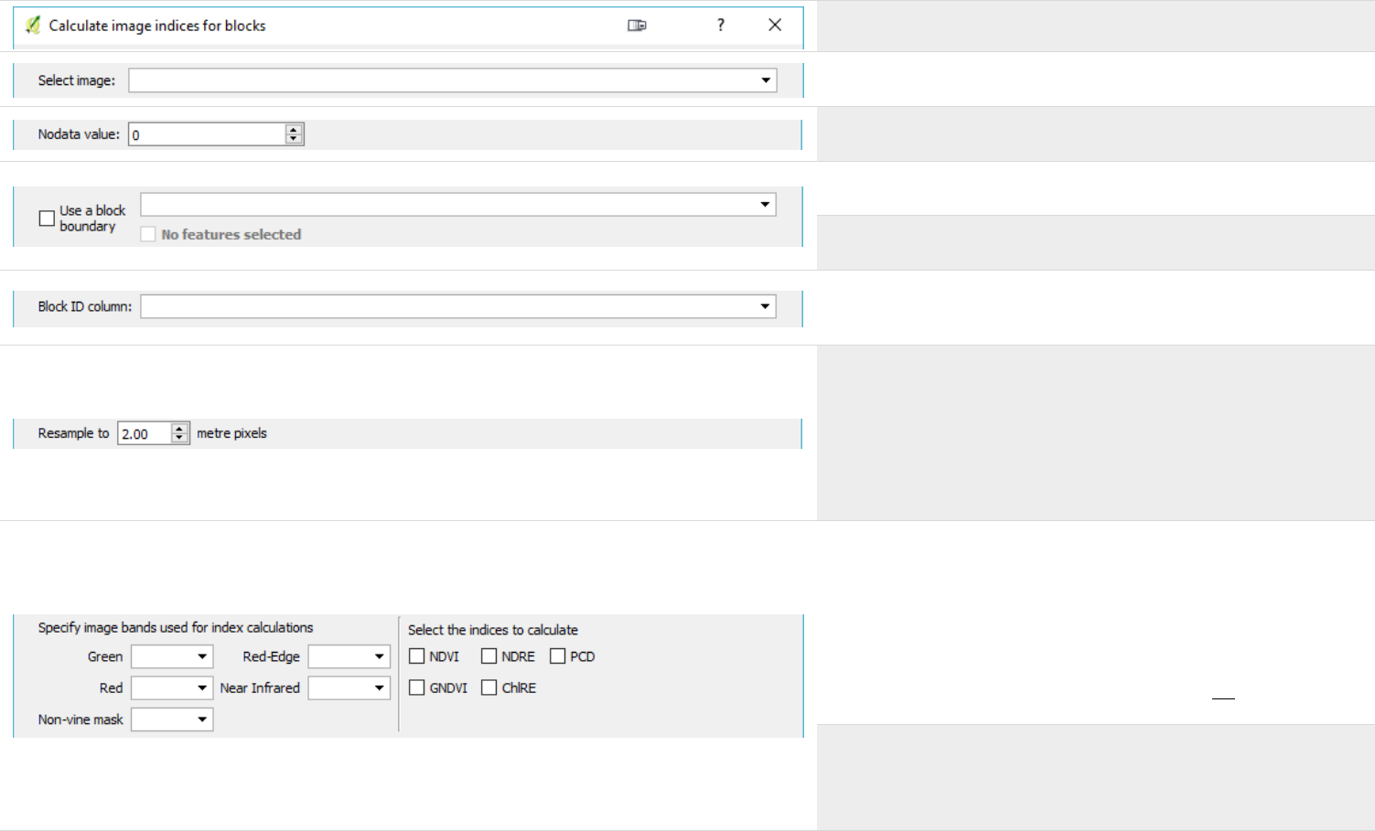Open the Green band dropdown
Screen dimensions: 1375x831
point(172,656)
